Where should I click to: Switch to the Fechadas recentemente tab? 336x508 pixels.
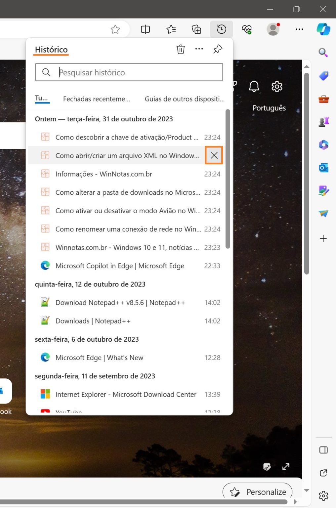click(96, 99)
